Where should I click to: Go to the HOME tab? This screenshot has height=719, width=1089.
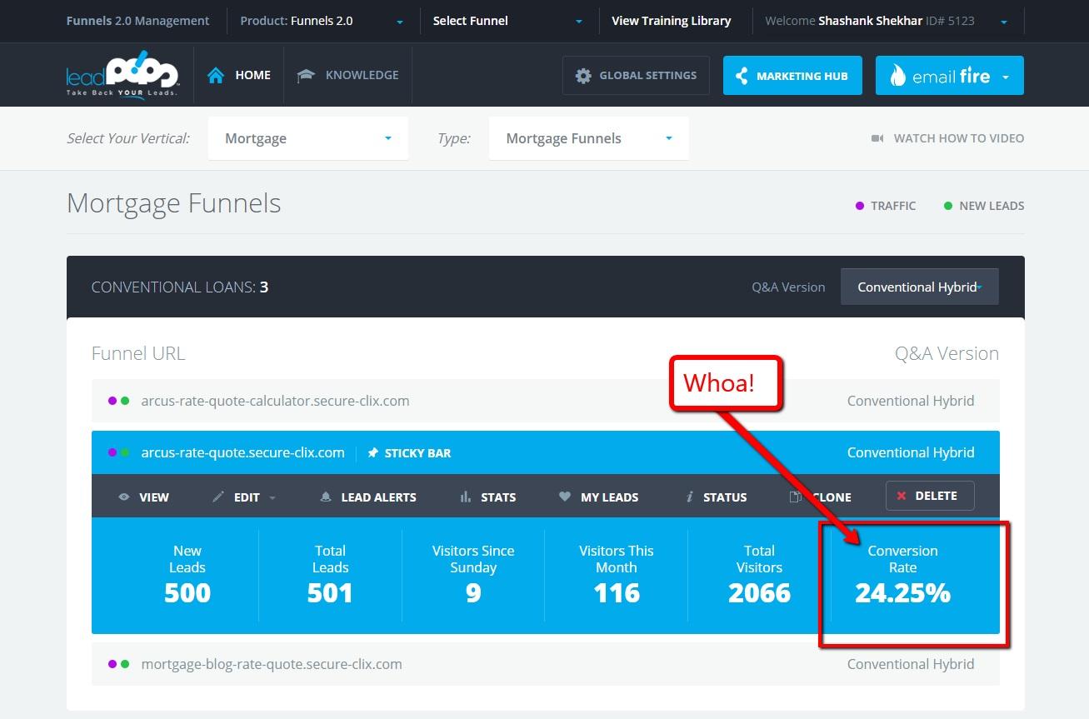tap(239, 75)
